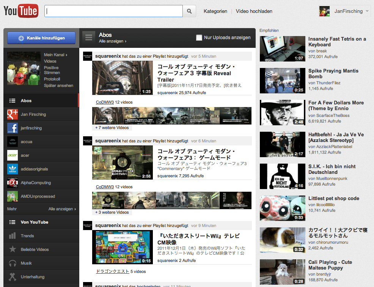Click the Beliebte Videos star icon
Screen dimensions: 374x287
(x=13, y=249)
